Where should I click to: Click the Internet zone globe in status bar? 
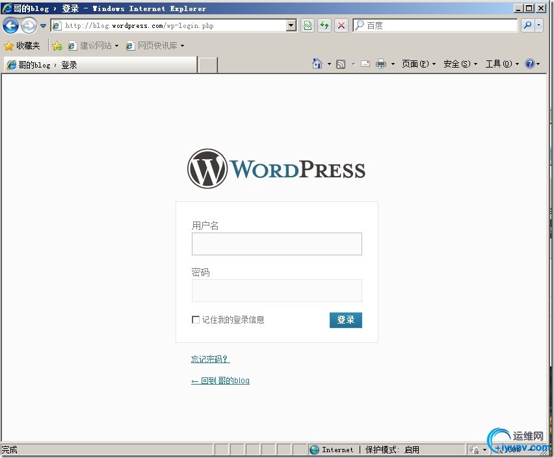click(314, 450)
